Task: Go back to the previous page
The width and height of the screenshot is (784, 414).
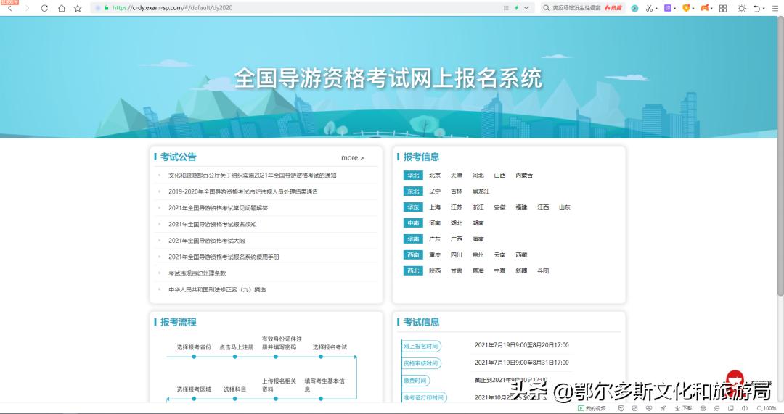Action: pyautogui.click(x=10, y=8)
